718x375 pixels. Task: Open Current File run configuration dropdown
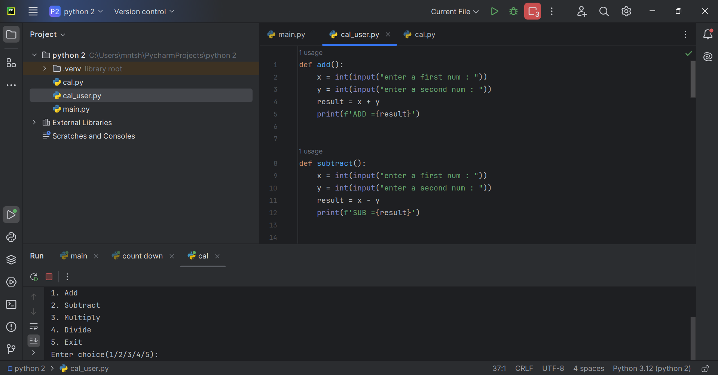click(455, 12)
